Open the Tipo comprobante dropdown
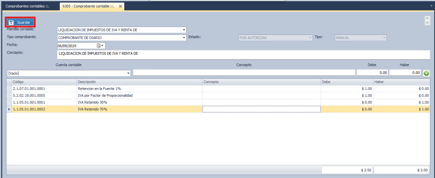435x178 pixels. pyautogui.click(x=184, y=38)
